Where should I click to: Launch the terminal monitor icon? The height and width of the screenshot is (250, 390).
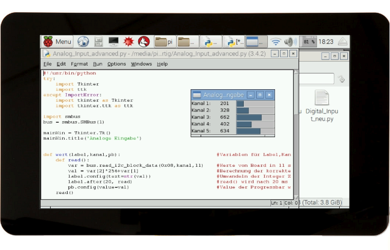[x=113, y=42]
